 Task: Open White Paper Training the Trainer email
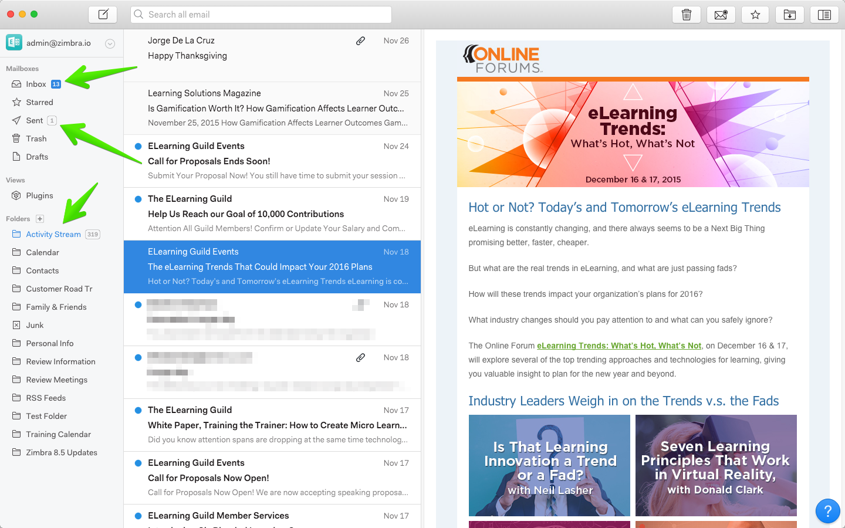(x=272, y=425)
